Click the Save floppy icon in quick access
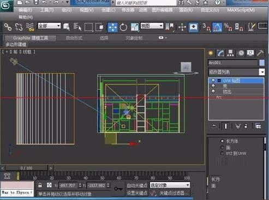Screen dimensions: 269x200 tap(37, 2)
